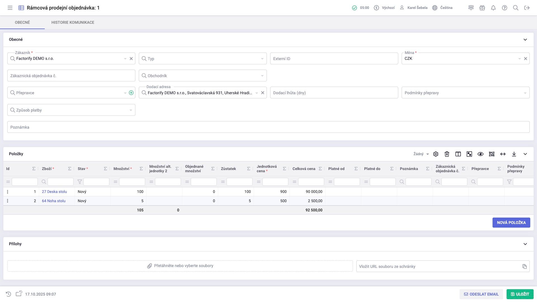Collapse the Obecné section chevron

tap(525, 40)
